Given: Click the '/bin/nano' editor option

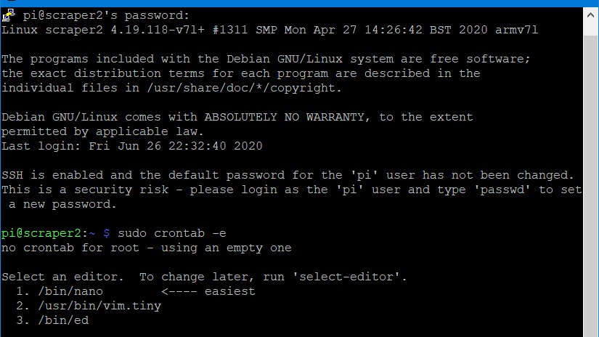Looking at the screenshot, I should click(70, 291).
